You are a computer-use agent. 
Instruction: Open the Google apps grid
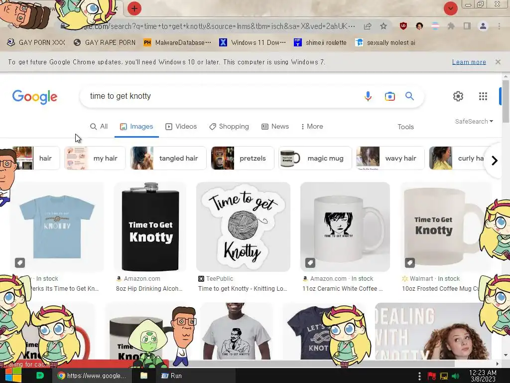coord(483,96)
